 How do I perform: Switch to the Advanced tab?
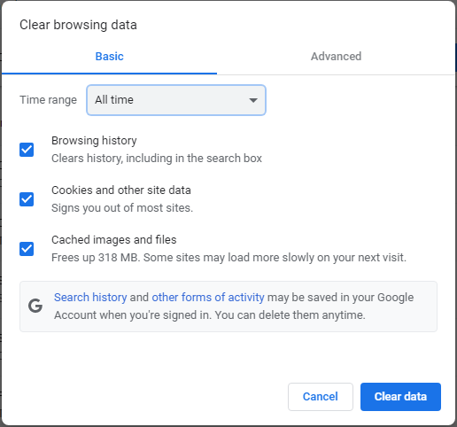pyautogui.click(x=336, y=57)
